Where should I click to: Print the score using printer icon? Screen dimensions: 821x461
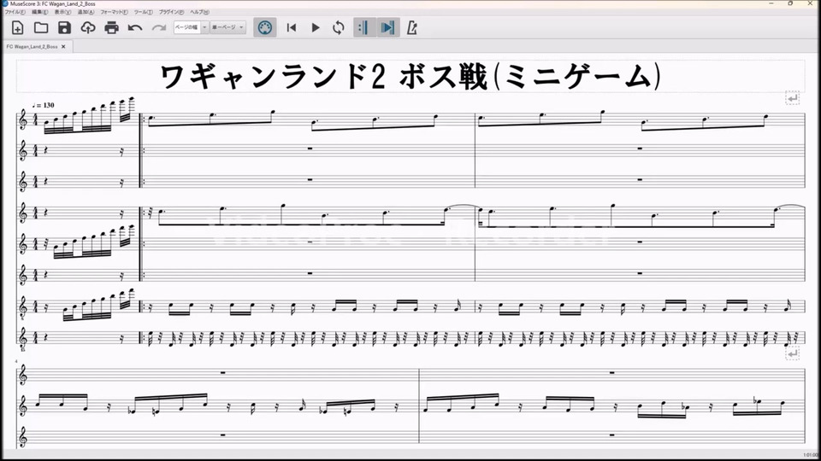pyautogui.click(x=111, y=27)
